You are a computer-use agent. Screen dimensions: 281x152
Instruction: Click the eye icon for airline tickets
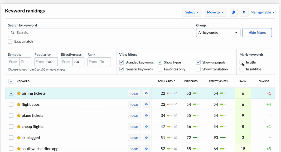(x=146, y=93)
